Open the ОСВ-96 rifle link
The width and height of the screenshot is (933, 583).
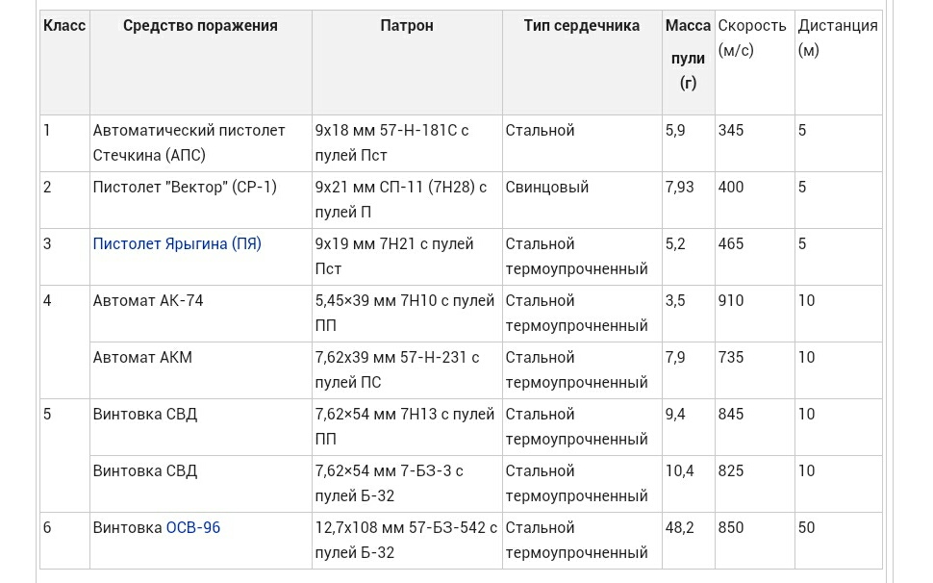pyautogui.click(x=193, y=528)
